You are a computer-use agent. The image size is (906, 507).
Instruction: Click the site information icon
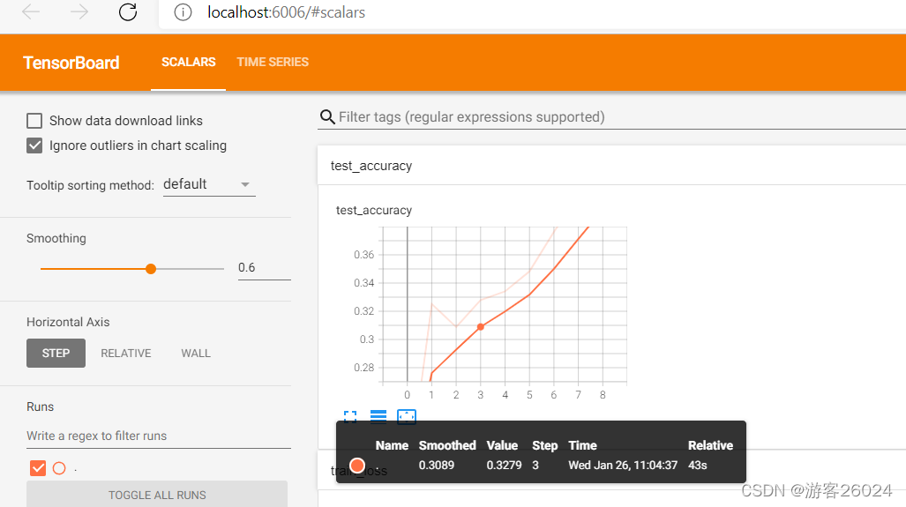[x=183, y=12]
